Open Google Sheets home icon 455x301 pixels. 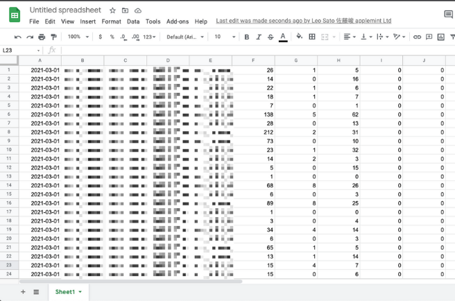coord(15,15)
